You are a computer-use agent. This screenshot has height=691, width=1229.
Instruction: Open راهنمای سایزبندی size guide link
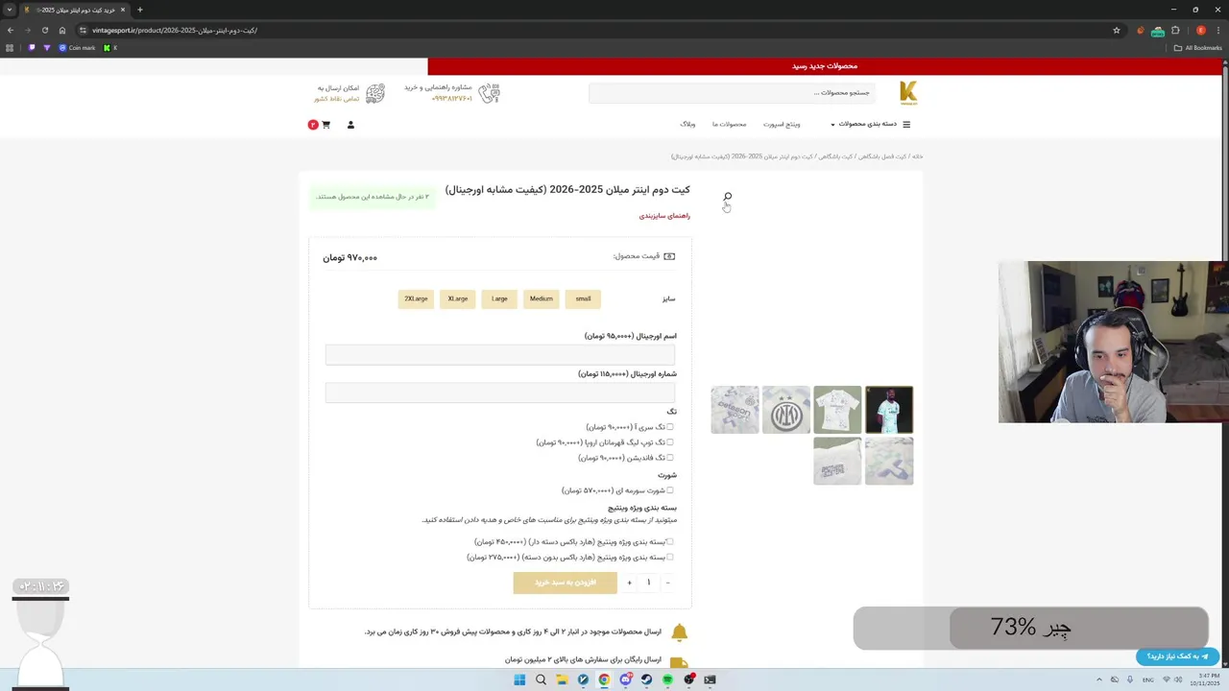(x=664, y=216)
